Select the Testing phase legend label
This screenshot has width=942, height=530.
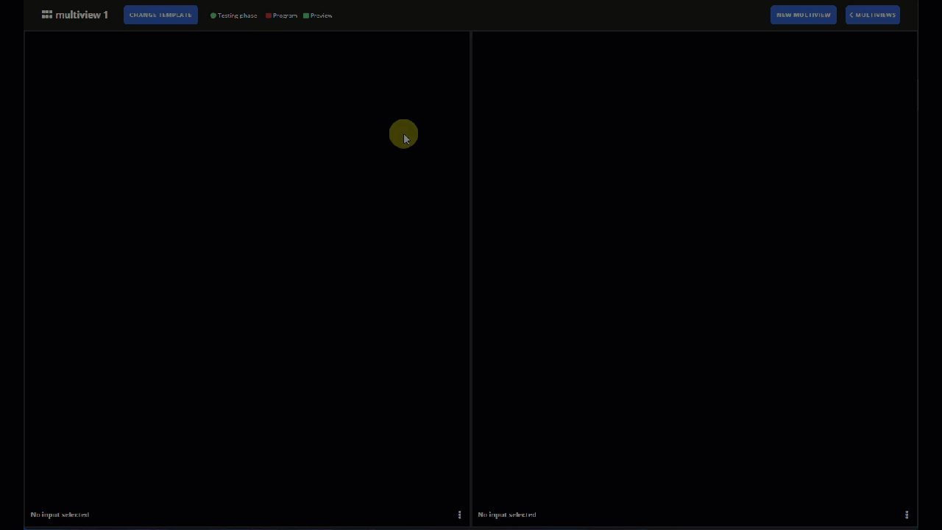pos(237,15)
